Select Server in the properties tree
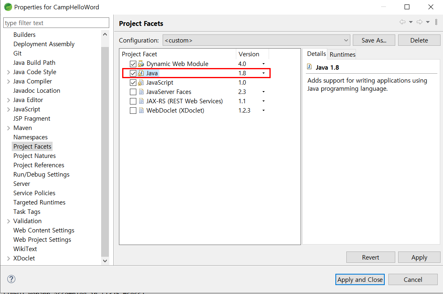Viewport: 443px width, 294px height. pyautogui.click(x=21, y=184)
